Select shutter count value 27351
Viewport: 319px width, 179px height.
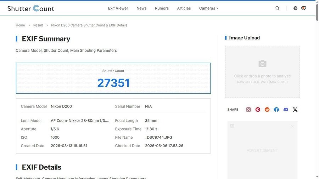pos(113,83)
